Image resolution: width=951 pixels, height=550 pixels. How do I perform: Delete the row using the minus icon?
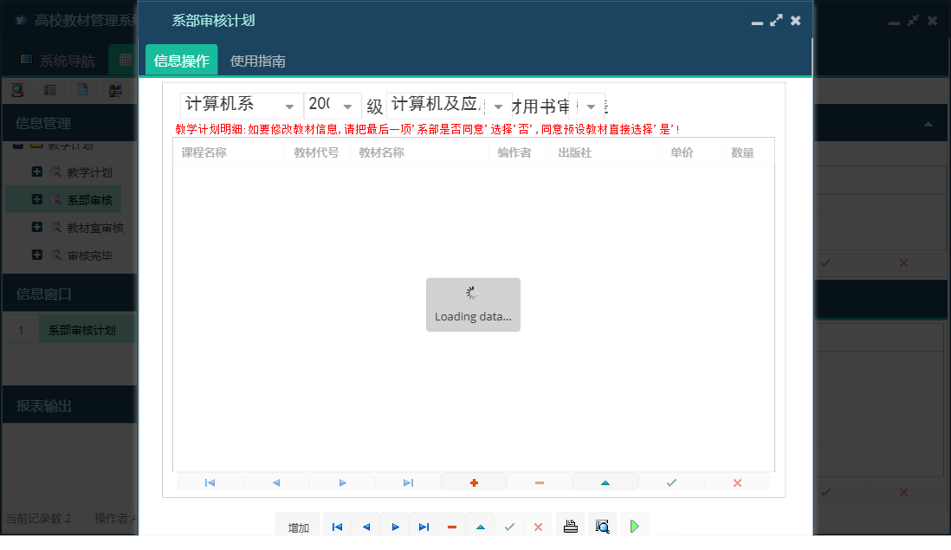click(540, 482)
